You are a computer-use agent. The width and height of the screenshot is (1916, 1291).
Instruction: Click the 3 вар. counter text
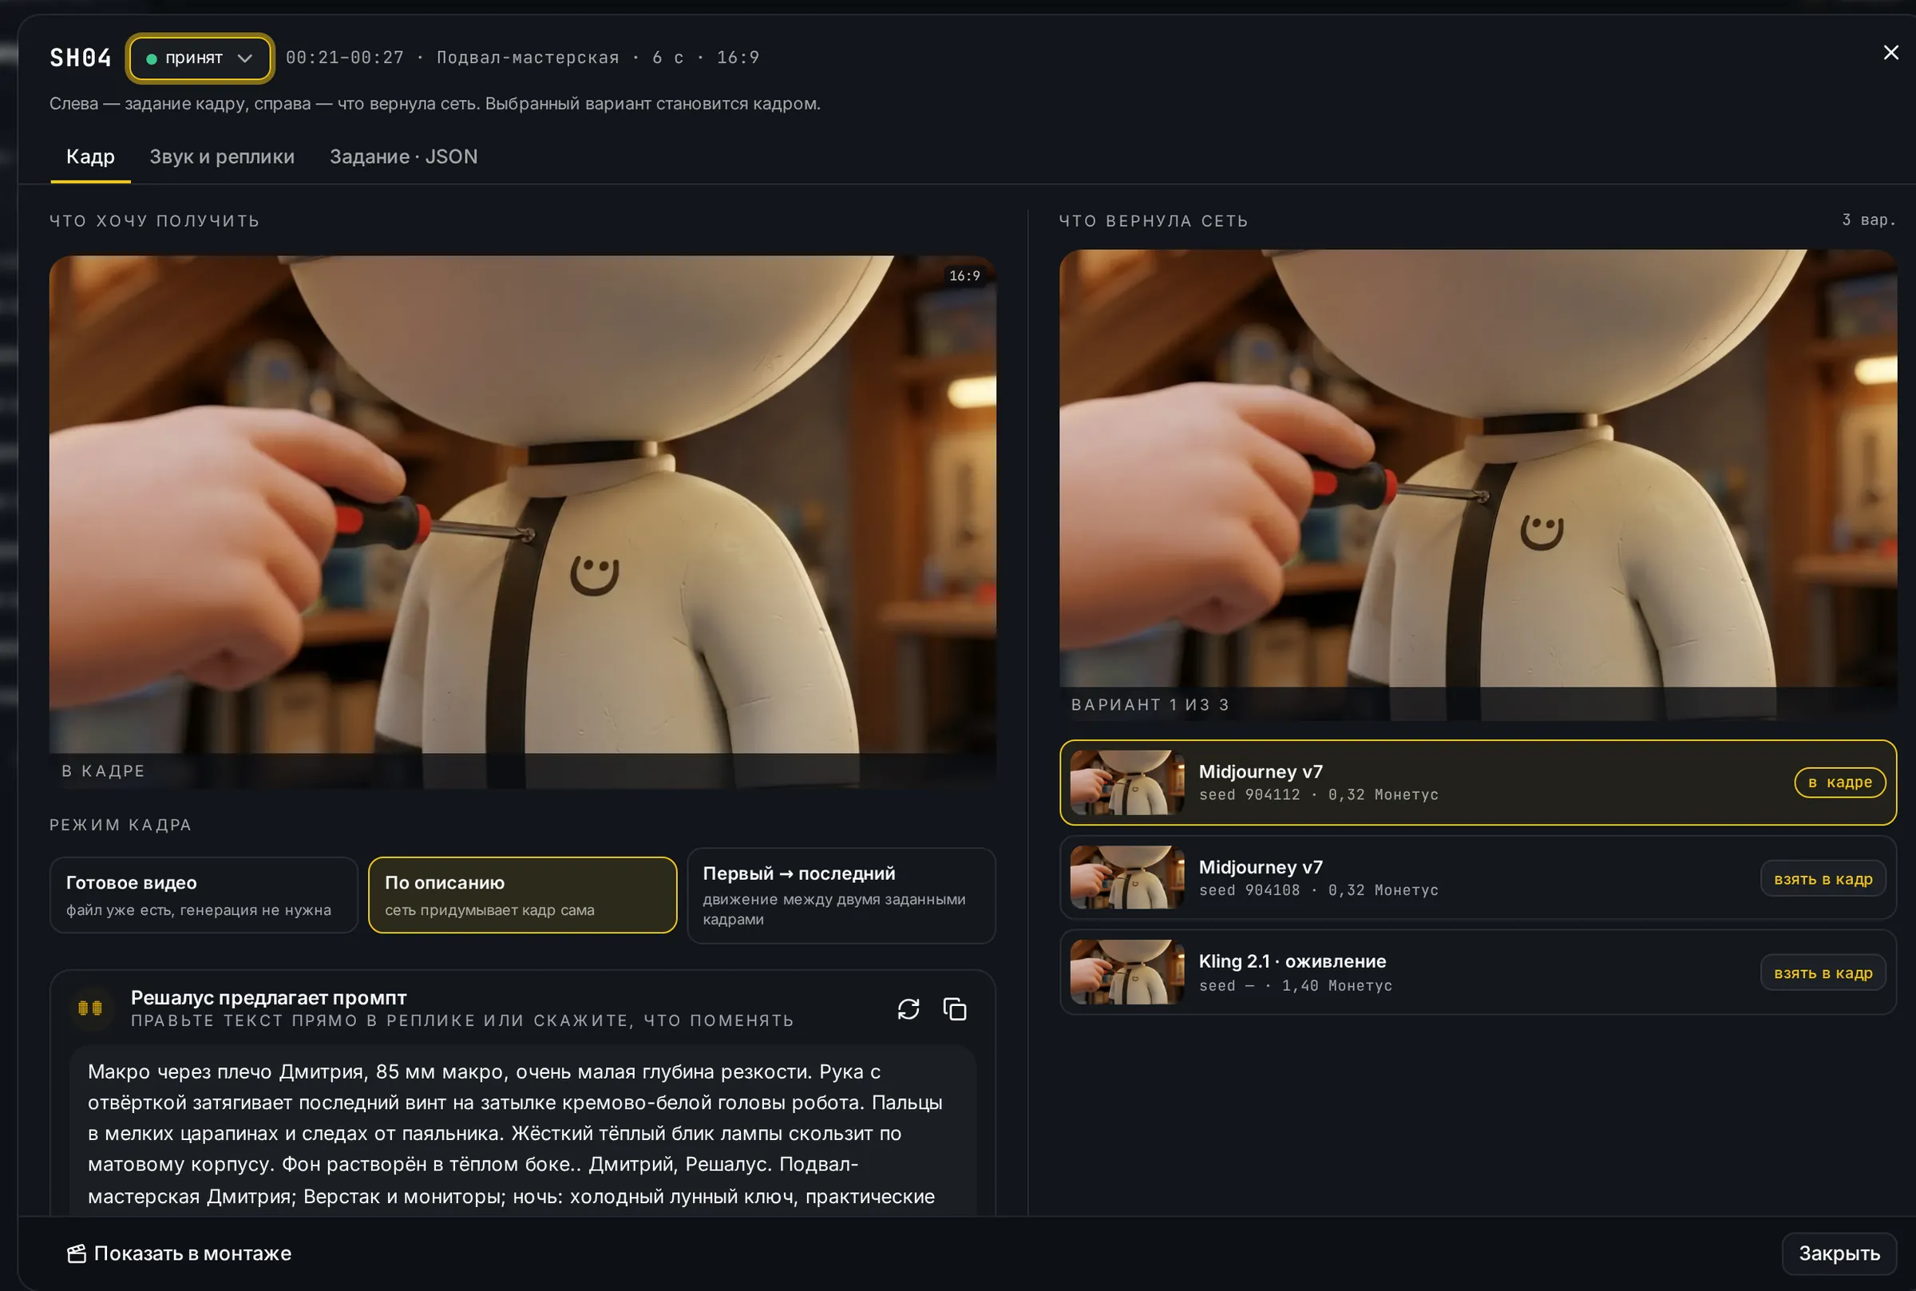[x=1868, y=220]
